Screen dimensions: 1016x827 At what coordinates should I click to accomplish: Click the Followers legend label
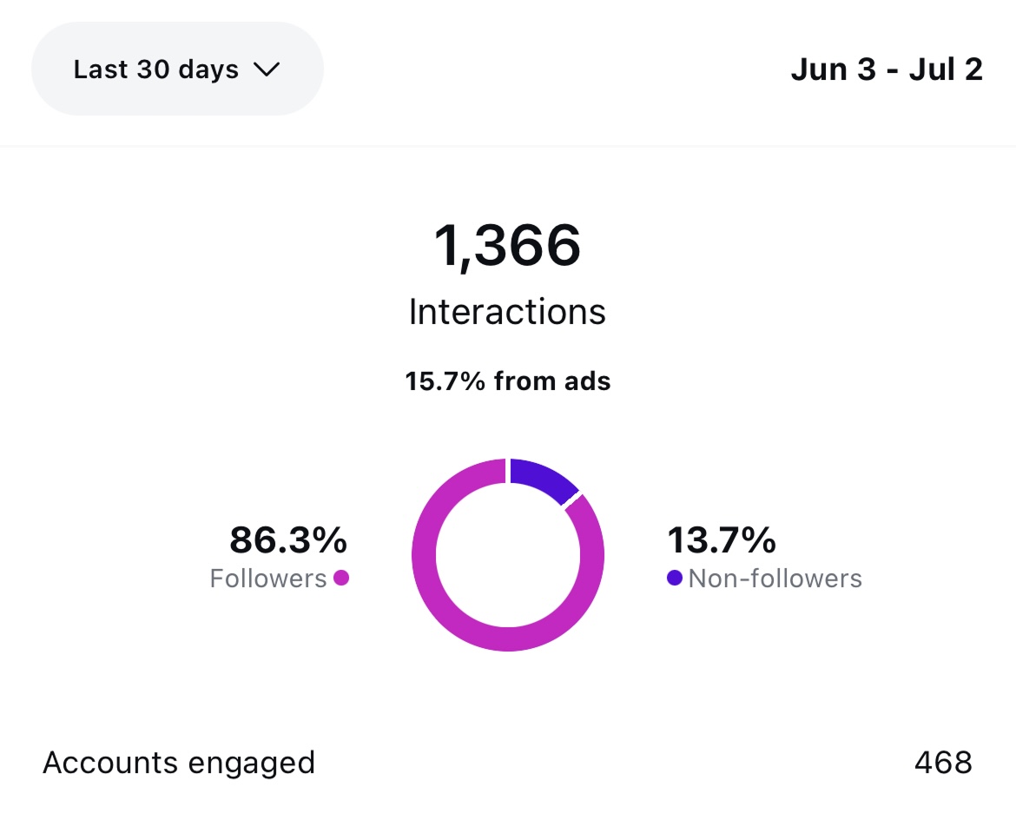(x=268, y=579)
